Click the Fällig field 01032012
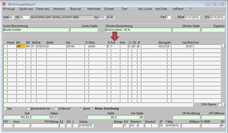 pyautogui.click(x=173, y=125)
